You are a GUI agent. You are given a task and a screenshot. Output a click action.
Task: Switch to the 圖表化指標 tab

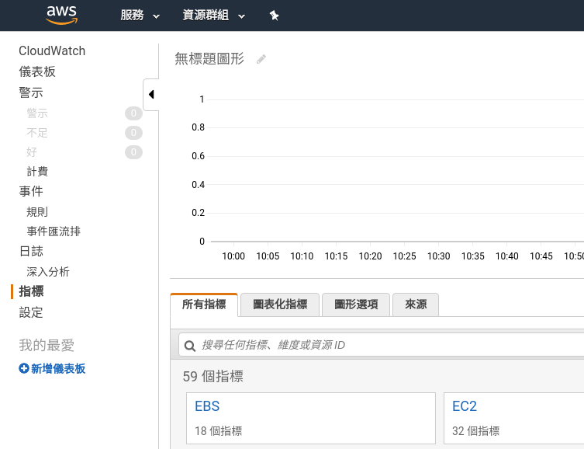click(x=280, y=305)
